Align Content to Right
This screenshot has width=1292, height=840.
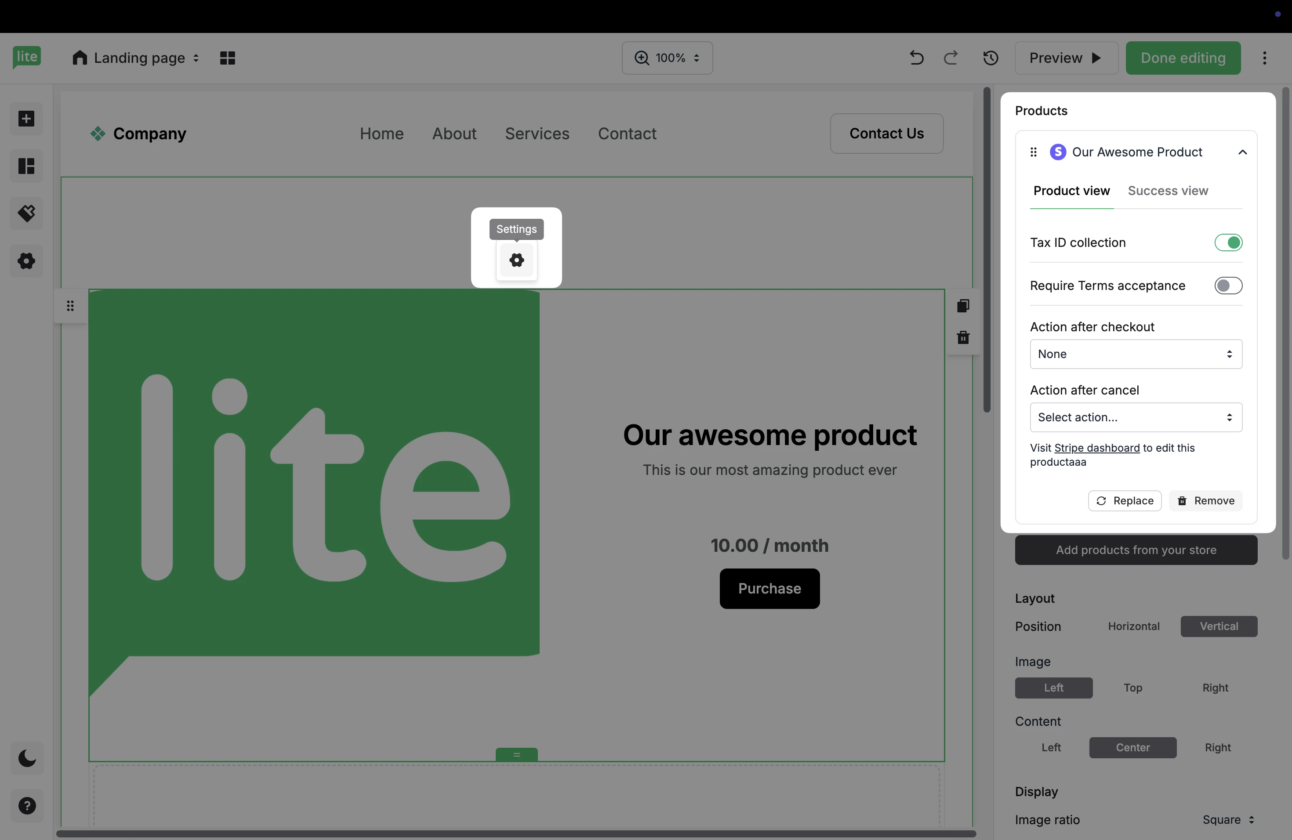[x=1218, y=747]
